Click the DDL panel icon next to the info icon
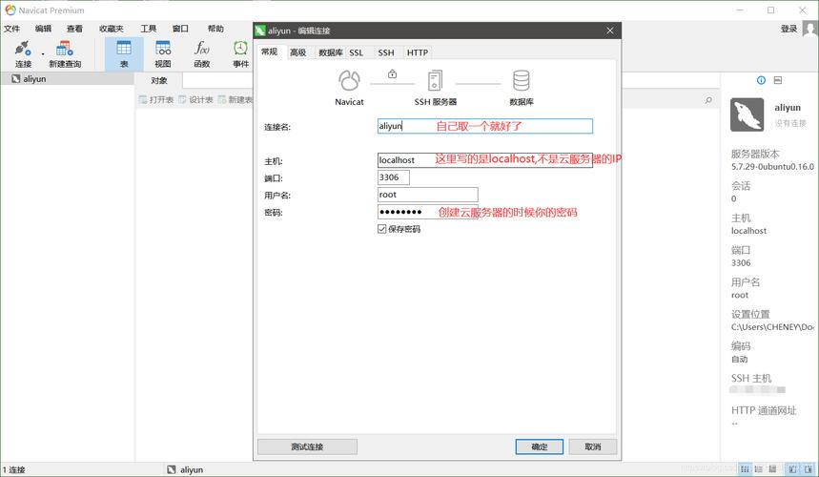This screenshot has width=819, height=477. [778, 80]
